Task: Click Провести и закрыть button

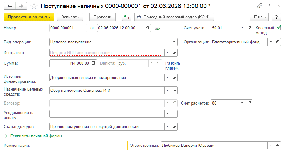Action: (x=29, y=17)
